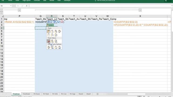Screen dimensions: 173x97
Task: Show outline level 2
Action: [2, 13]
